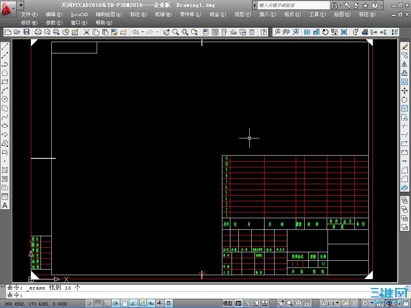411x308 pixels.
Task: Select the Trim modify tool
Action: coord(405,126)
